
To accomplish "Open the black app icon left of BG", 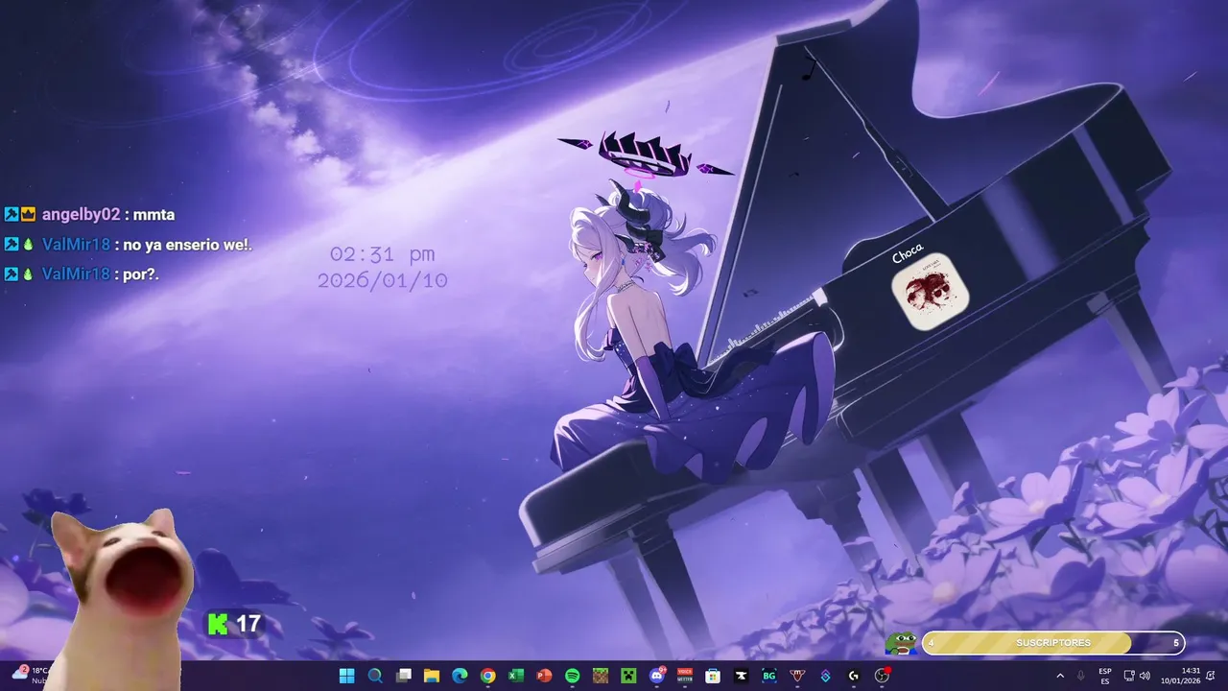I will (x=741, y=676).
